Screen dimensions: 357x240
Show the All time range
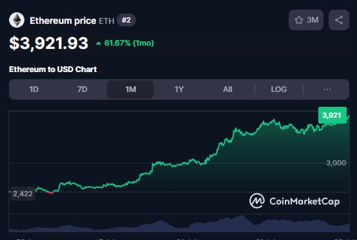click(x=227, y=89)
